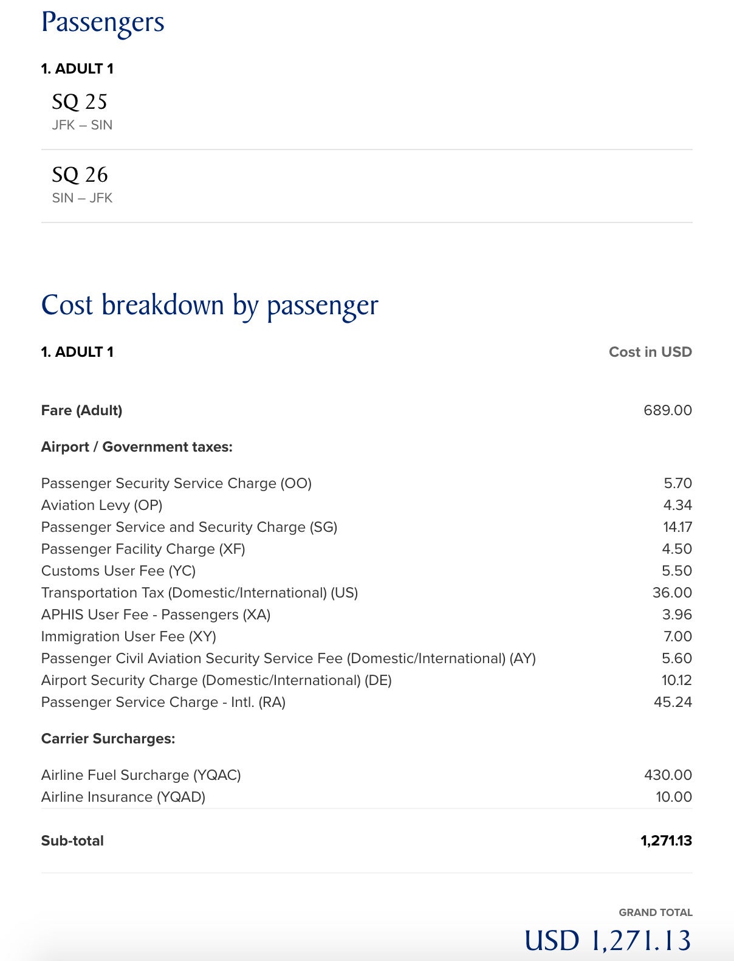Click Passenger Security Service Charge (OO) line
The height and width of the screenshot is (961, 734).
(366, 483)
